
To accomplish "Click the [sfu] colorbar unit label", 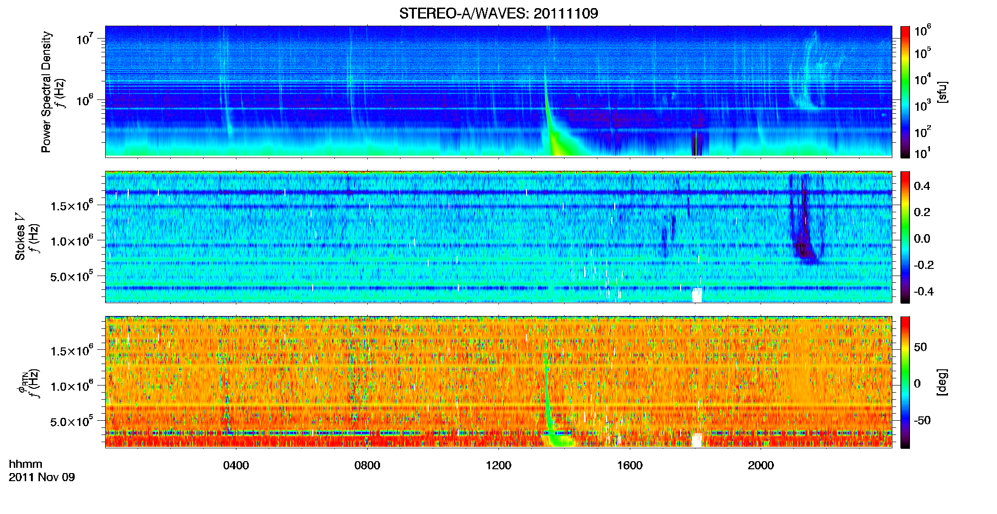I will [942, 92].
